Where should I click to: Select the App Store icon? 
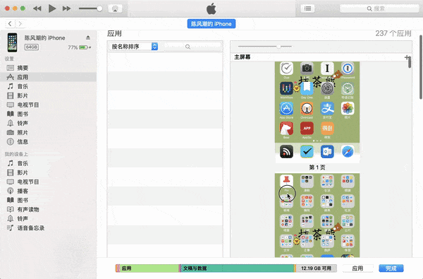[286, 108]
